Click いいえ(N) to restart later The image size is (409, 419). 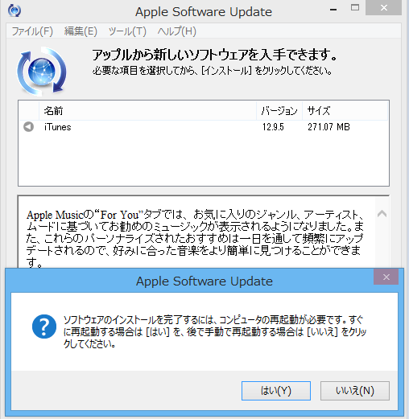(x=355, y=391)
